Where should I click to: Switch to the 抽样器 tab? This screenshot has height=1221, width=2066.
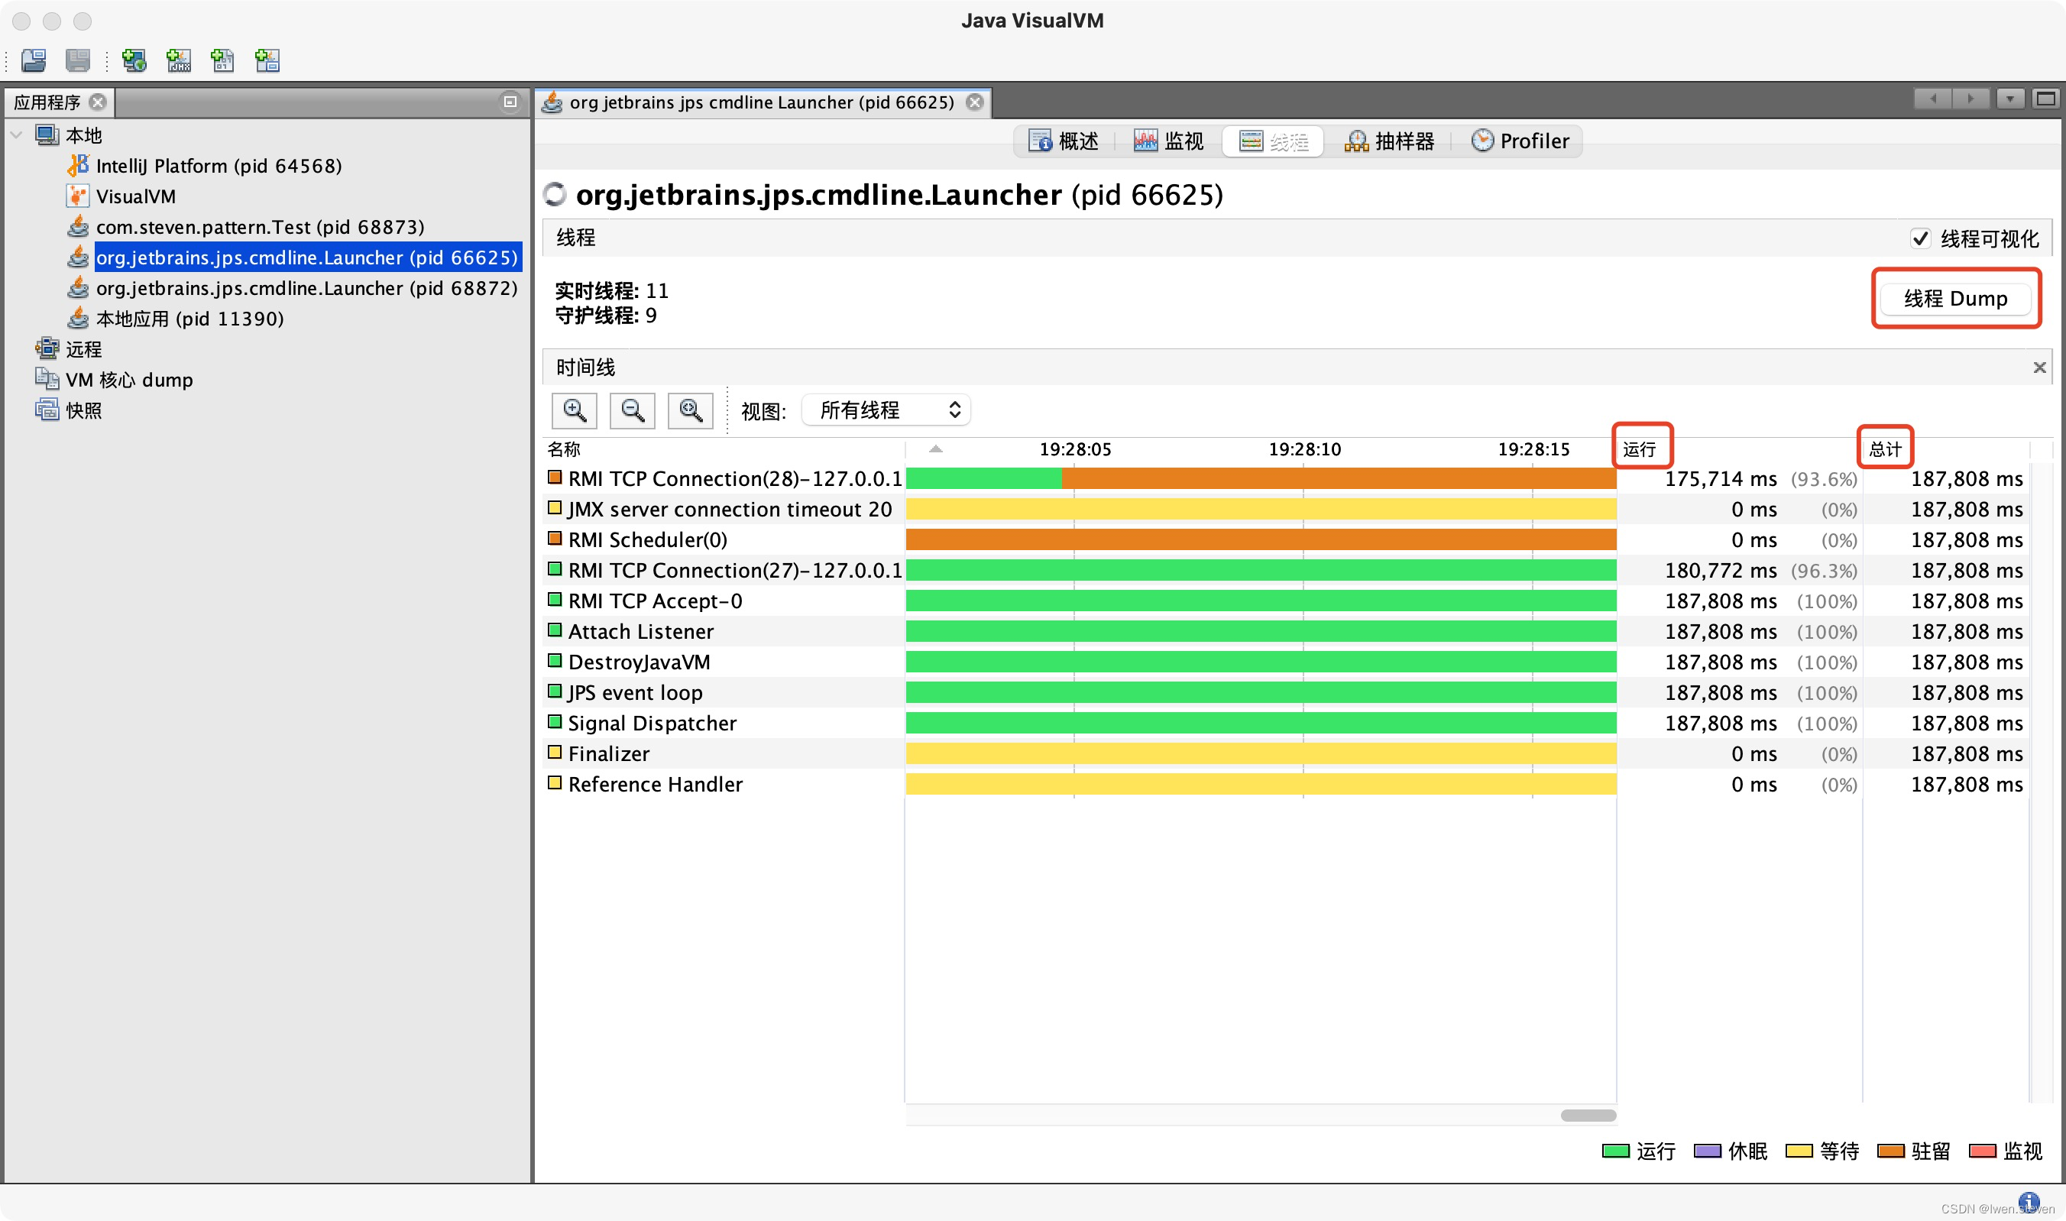click(x=1389, y=141)
